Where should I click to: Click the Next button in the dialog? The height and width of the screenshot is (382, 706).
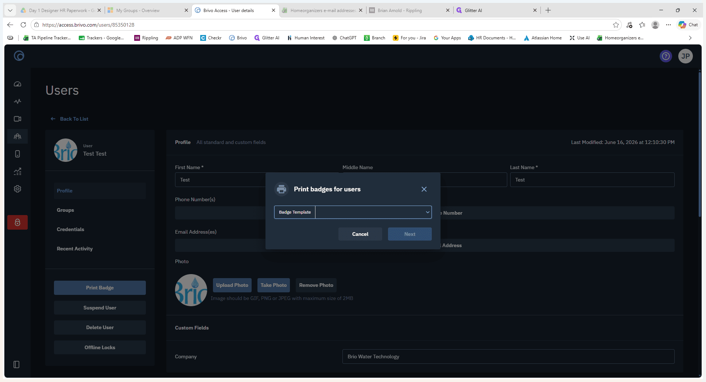tap(410, 234)
